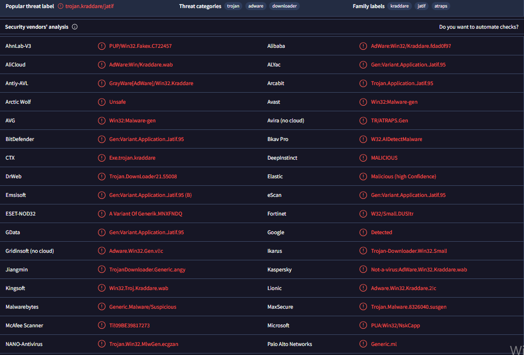Image resolution: width=524 pixels, height=355 pixels.
Task: Click Antiy-AVL detection alert icon
Action: (101, 83)
